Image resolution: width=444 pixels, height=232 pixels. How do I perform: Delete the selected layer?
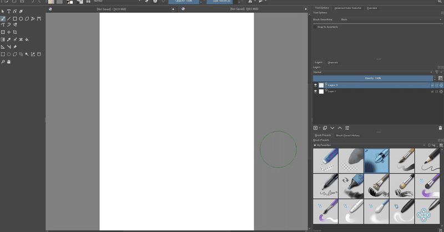point(440,128)
